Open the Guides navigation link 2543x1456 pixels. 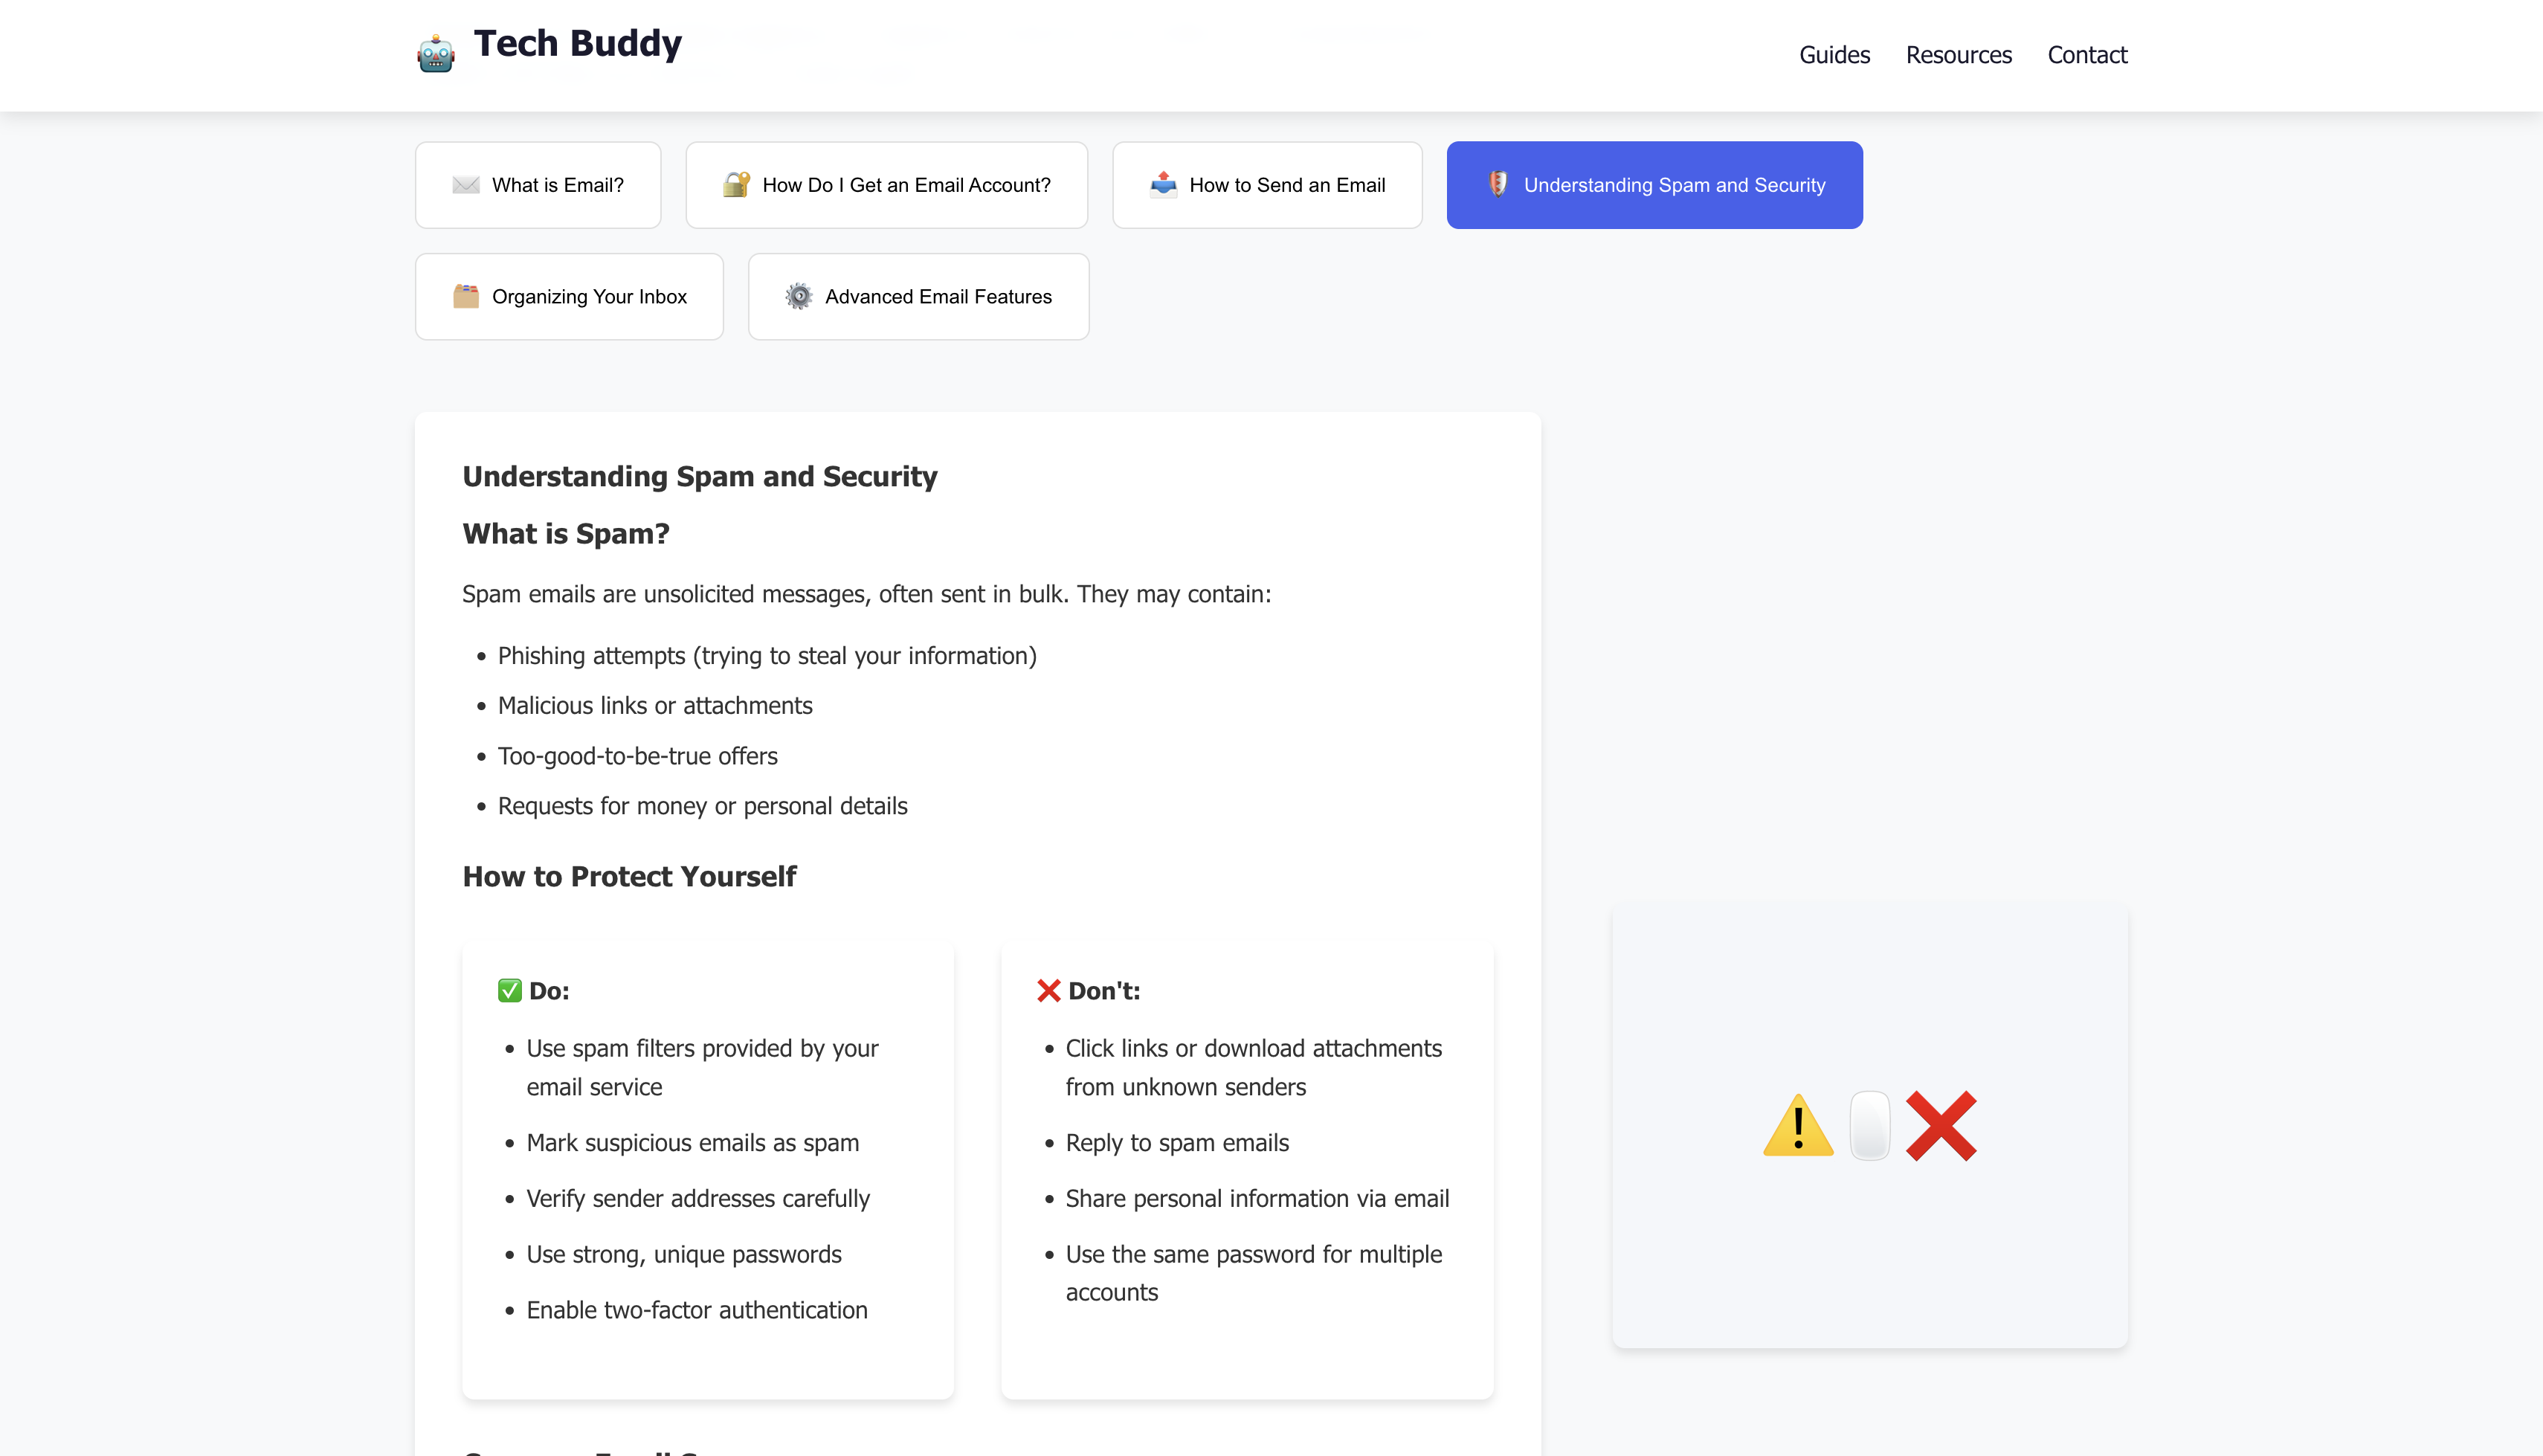[1834, 55]
